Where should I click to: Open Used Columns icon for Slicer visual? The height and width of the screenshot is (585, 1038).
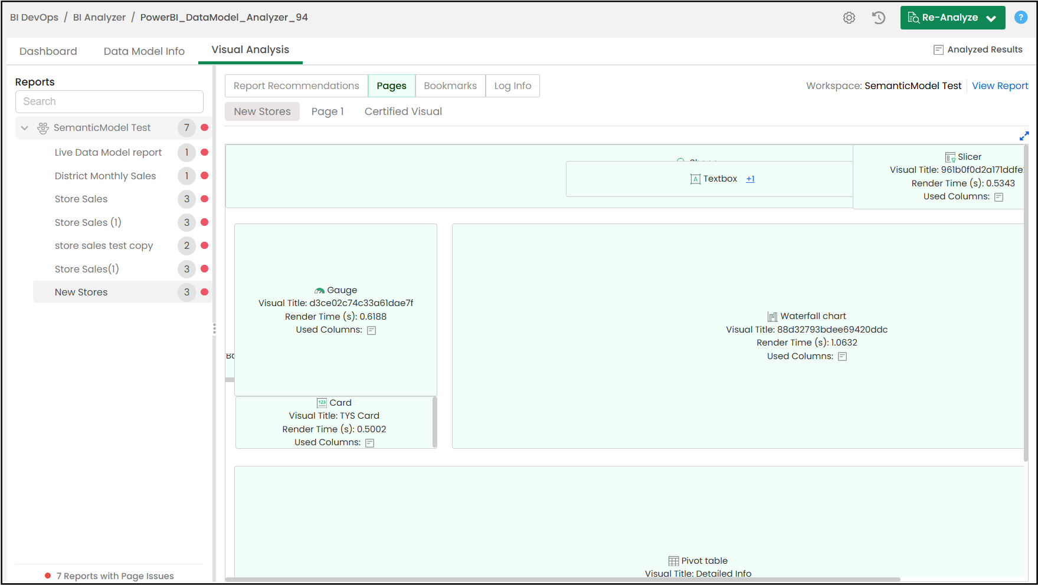999,197
